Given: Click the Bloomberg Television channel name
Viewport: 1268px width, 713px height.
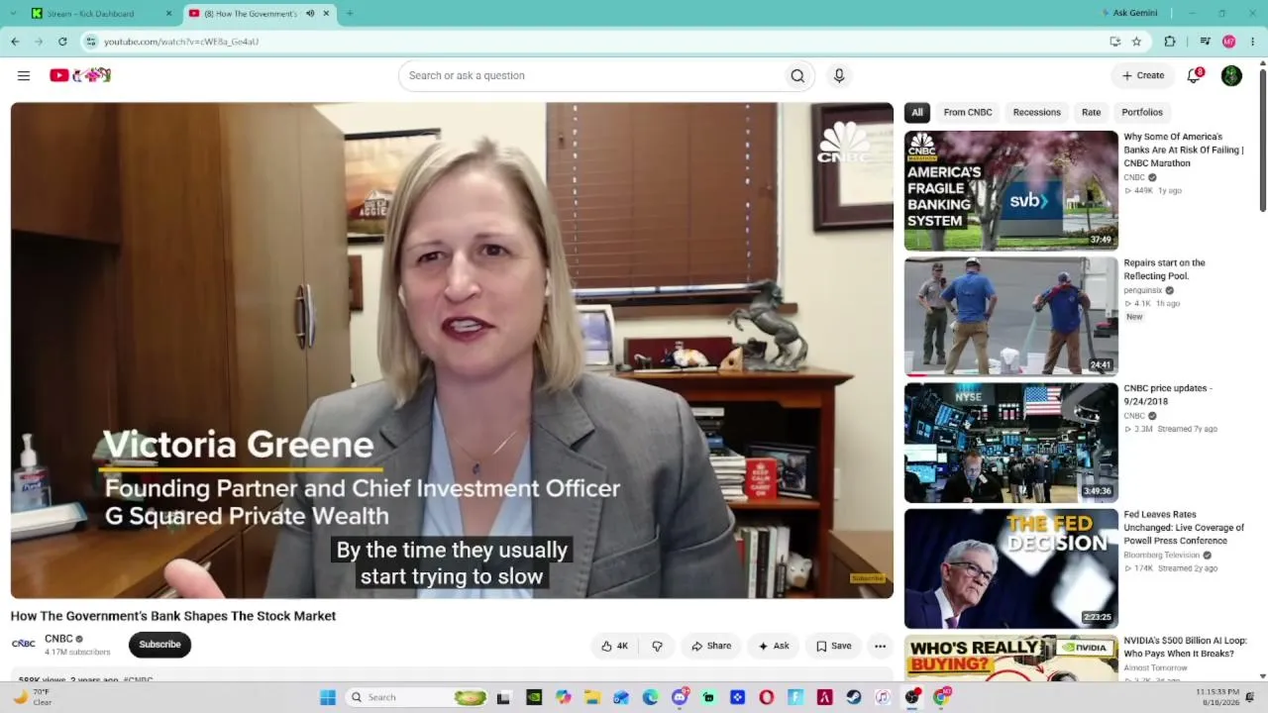Looking at the screenshot, I should pos(1161,556).
